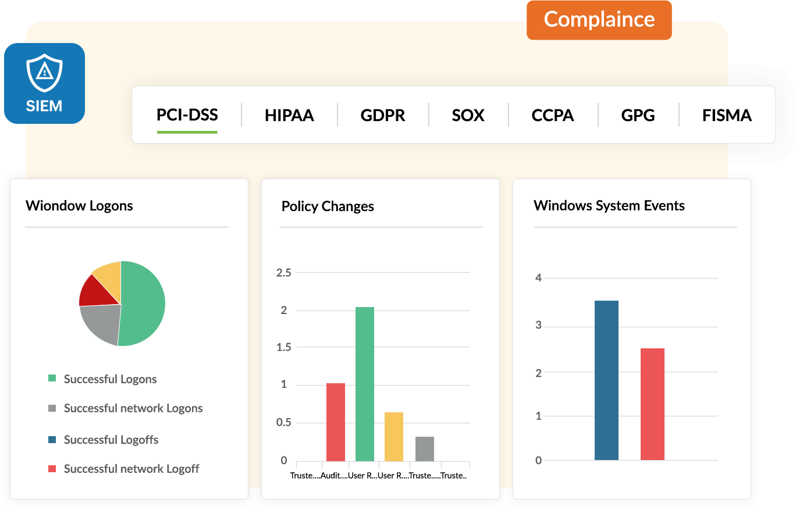The height and width of the screenshot is (510, 796).
Task: Click the orange Complaince button
Action: pyautogui.click(x=599, y=20)
